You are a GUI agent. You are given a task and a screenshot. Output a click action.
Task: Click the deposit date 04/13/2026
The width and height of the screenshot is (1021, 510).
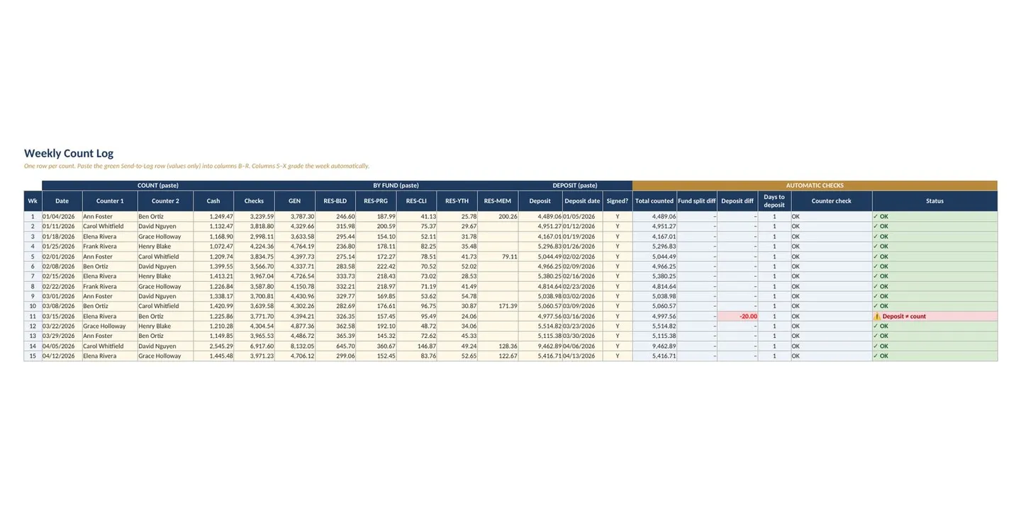583,356
